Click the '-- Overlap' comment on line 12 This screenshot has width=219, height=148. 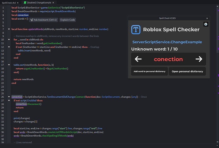click(x=94, y=47)
